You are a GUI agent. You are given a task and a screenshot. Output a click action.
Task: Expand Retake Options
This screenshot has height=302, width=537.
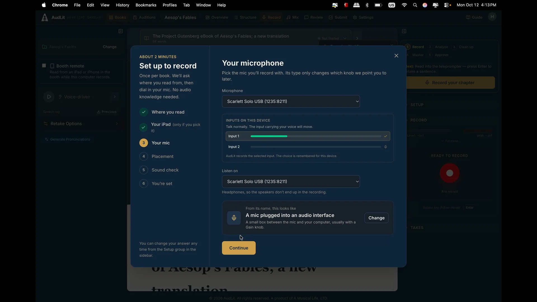81,124
